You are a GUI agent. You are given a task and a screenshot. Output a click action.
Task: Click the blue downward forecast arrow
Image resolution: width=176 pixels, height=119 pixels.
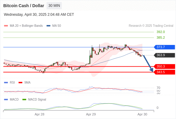[148, 63]
